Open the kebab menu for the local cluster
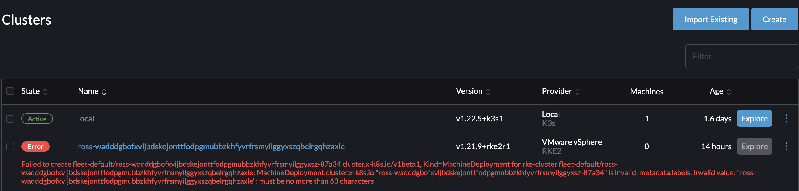799x191 pixels. (x=787, y=118)
